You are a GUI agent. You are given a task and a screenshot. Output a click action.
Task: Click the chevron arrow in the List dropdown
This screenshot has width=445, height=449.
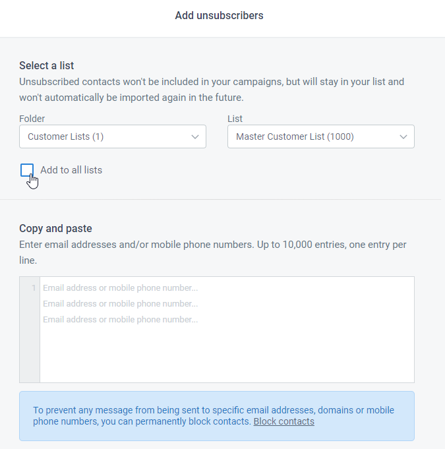click(403, 137)
